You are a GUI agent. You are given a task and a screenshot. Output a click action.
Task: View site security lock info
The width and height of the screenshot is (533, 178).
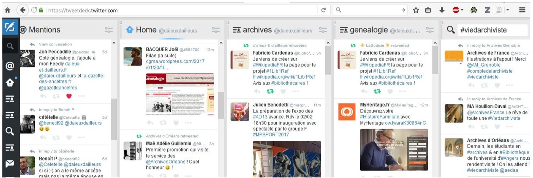point(41,10)
